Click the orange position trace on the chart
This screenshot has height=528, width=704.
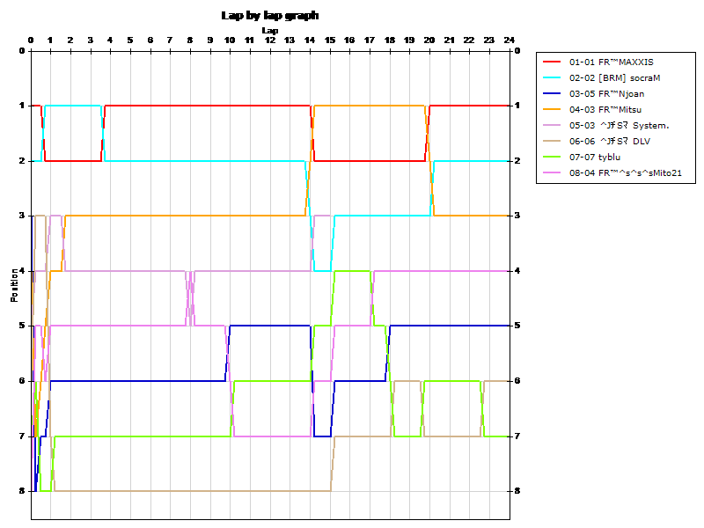pyautogui.click(x=176, y=216)
